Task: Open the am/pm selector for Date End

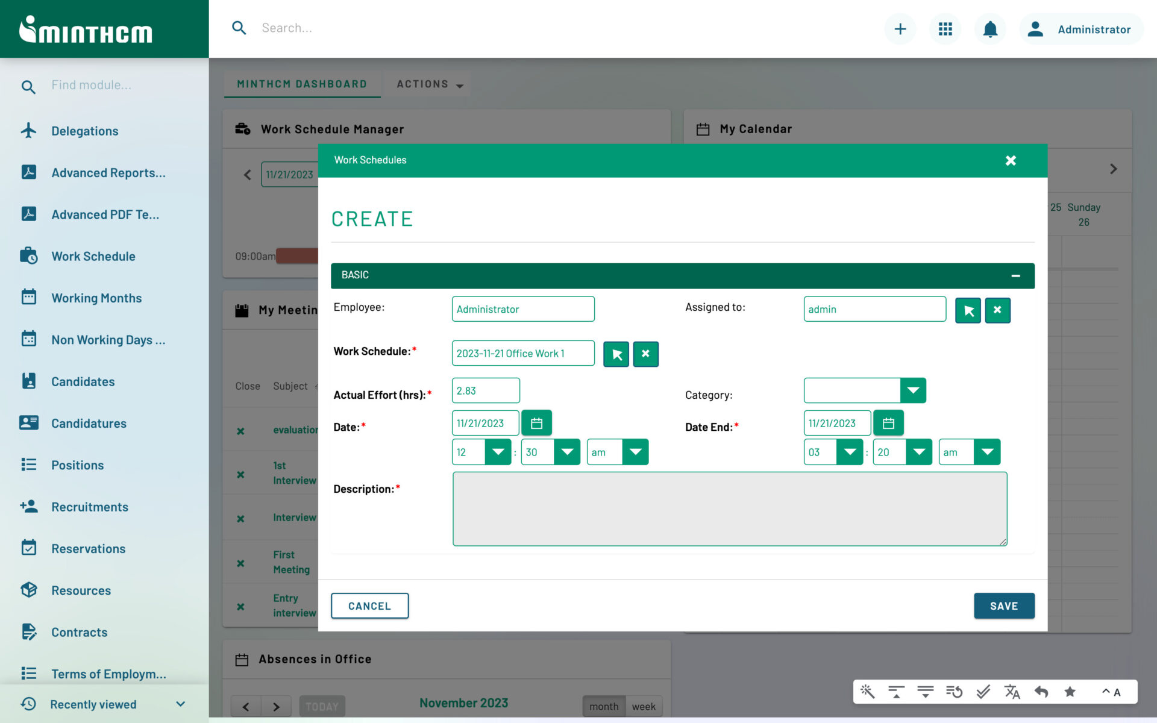Action: (987, 452)
